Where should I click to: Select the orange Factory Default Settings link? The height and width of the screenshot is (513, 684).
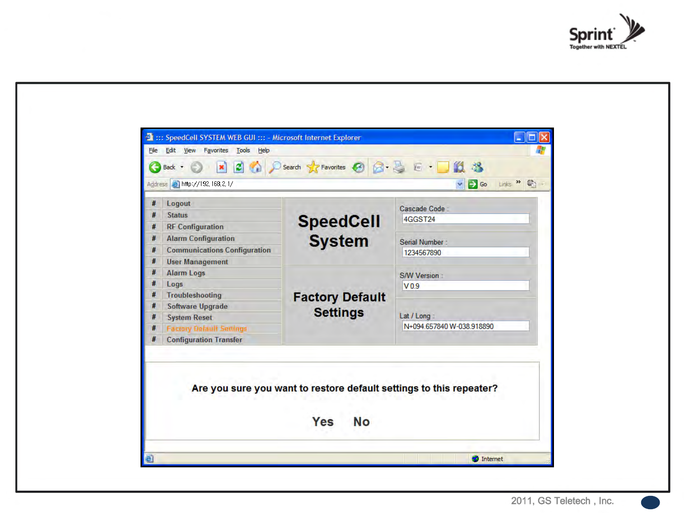click(x=207, y=328)
